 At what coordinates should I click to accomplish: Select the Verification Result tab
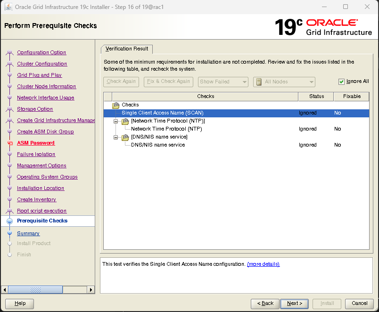point(127,49)
